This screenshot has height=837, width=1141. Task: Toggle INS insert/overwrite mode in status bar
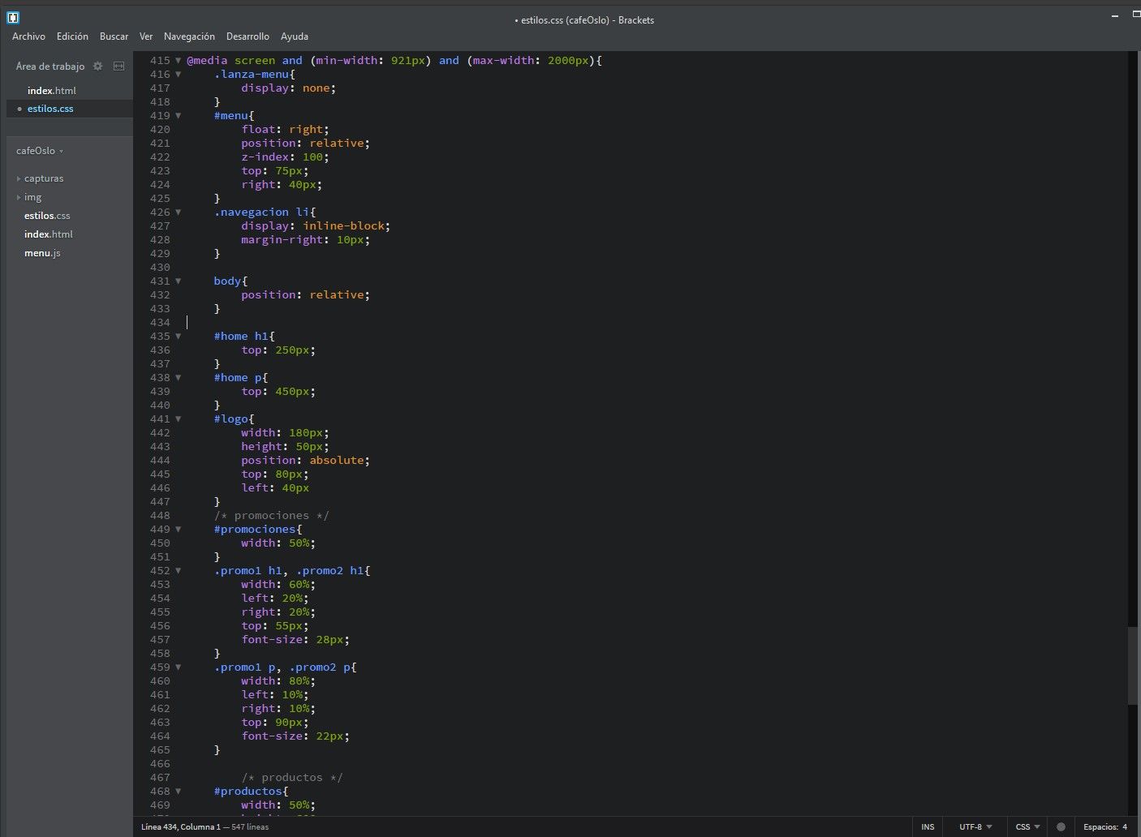[928, 826]
